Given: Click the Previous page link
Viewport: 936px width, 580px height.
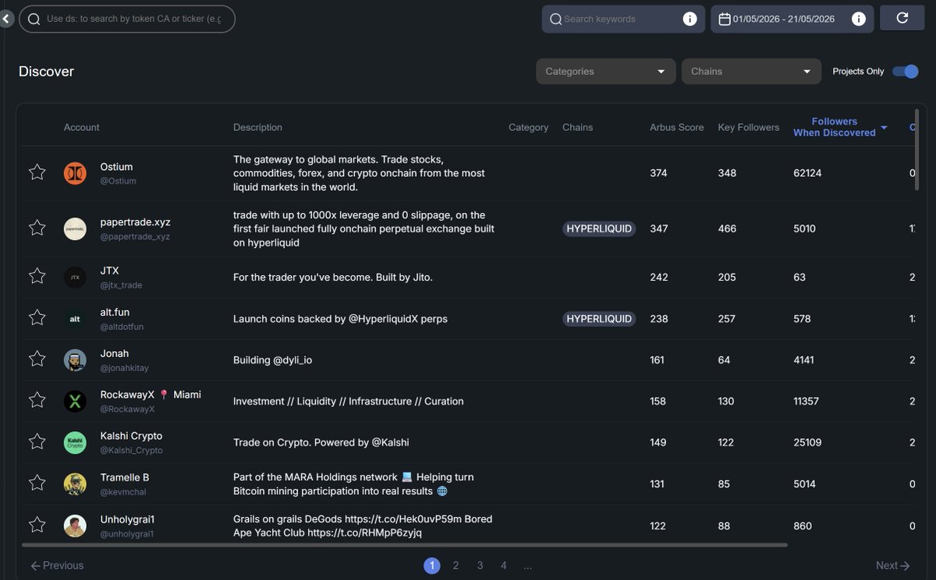Looking at the screenshot, I should pos(57,565).
